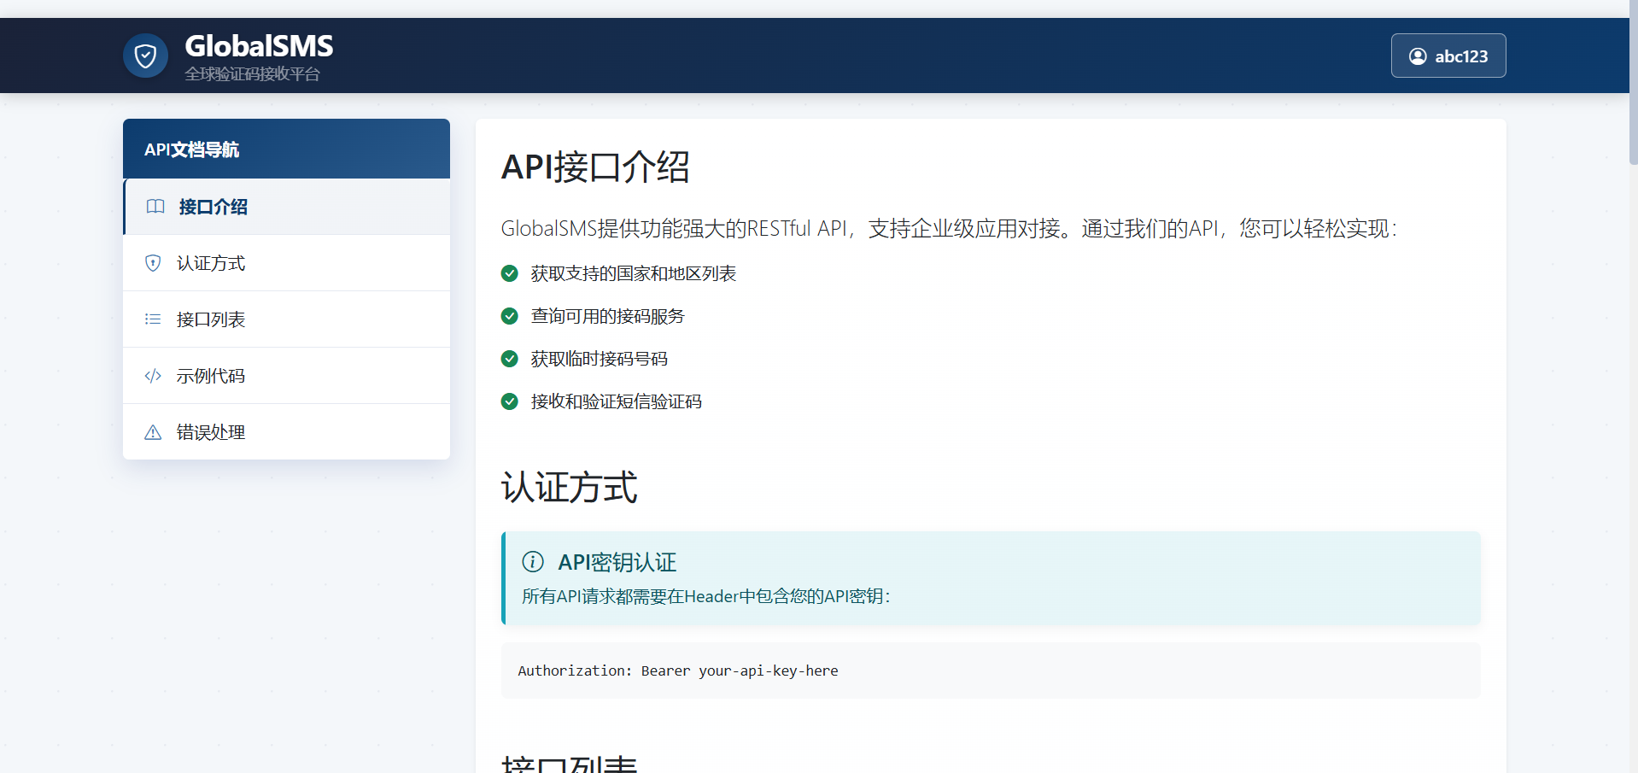The height and width of the screenshot is (773, 1638).
Task: Click the green check icon beside 获取支持的国家和地区列表
Action: pyautogui.click(x=510, y=273)
